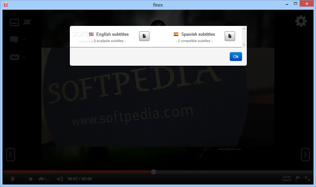The image size is (316, 187).
Task: Click the Abc word icon
Action: [x=15, y=57]
